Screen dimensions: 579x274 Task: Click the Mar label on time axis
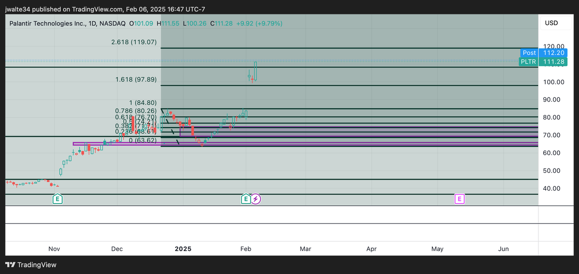305,249
